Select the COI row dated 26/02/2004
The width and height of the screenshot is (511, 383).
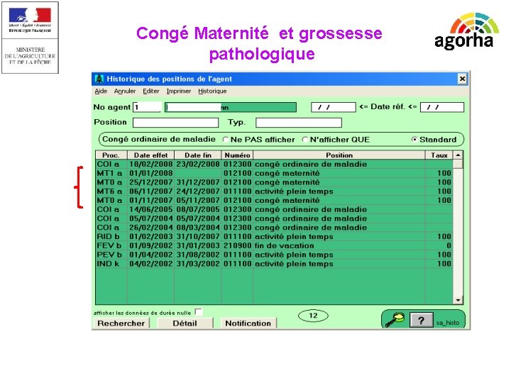click(274, 228)
